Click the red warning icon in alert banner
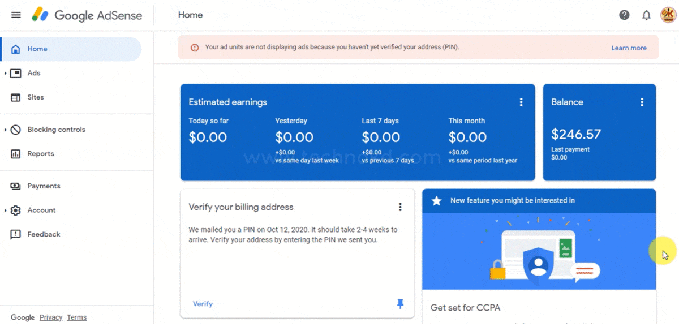This screenshot has width=679, height=331. pos(195,48)
